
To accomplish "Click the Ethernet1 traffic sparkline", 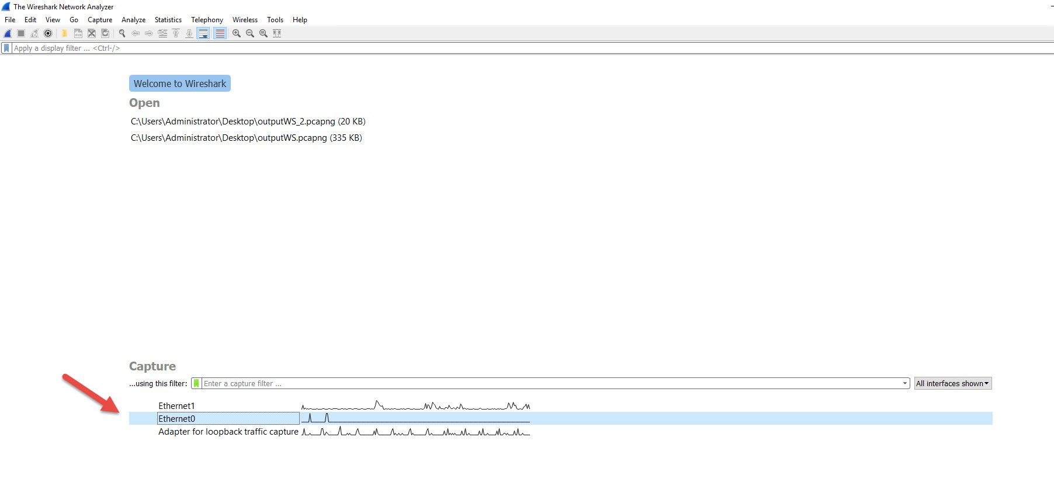I will pyautogui.click(x=415, y=405).
